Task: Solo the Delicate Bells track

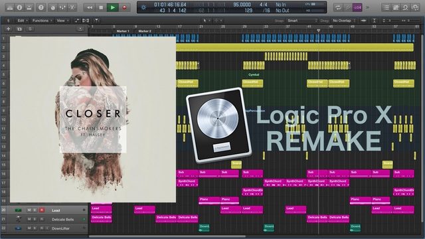Action: [x=35, y=219]
